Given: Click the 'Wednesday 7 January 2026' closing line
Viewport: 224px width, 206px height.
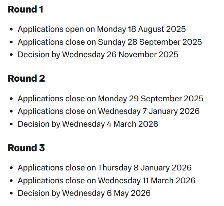Looking at the screenshot, I should point(108,111).
